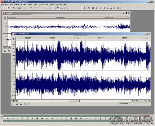Open the Process menu
The height and width of the screenshot is (126, 155).
point(23,5)
